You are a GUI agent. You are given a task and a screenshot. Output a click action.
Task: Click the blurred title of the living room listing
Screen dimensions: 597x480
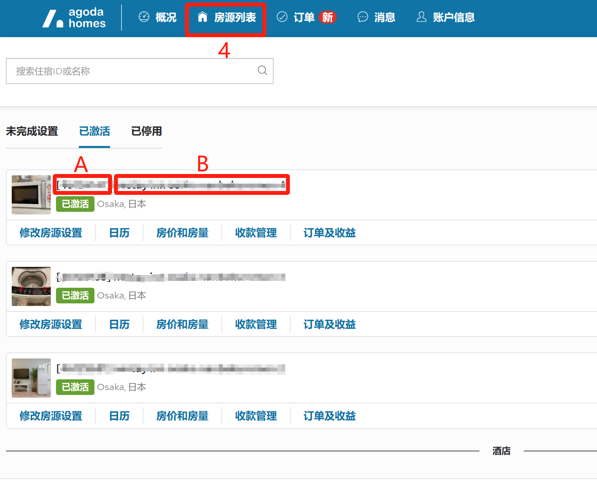[x=171, y=369]
